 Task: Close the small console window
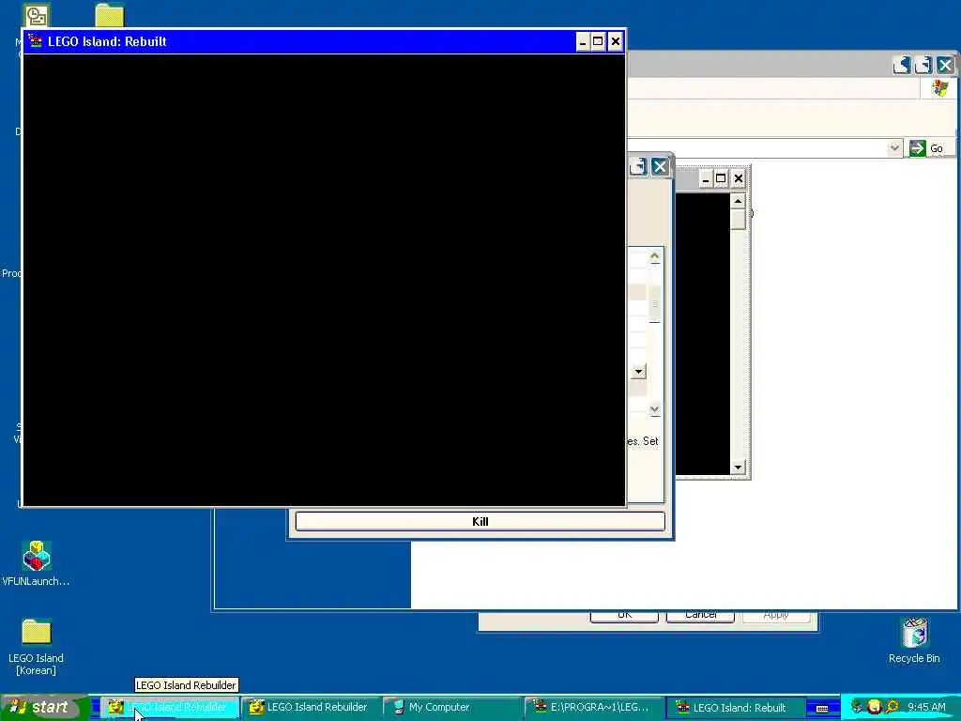pyautogui.click(x=739, y=178)
